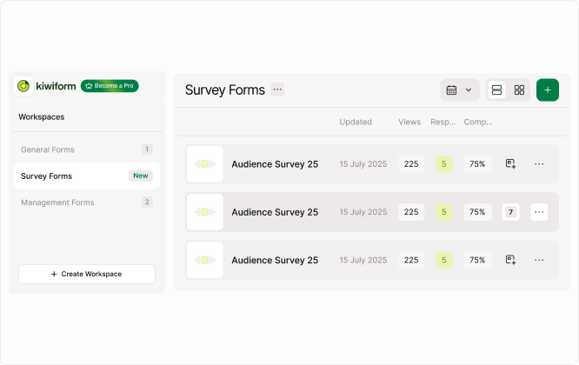The image size is (579, 365).
Task: Switch to list view layout
Action: (496, 90)
